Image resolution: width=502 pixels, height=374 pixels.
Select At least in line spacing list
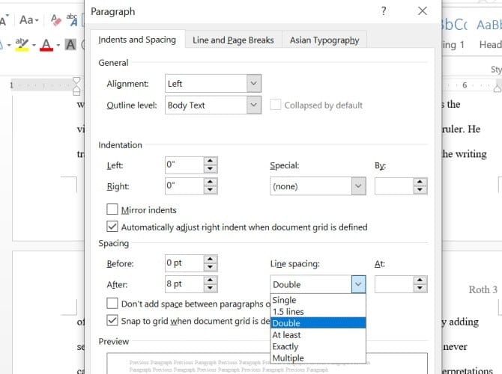point(318,334)
